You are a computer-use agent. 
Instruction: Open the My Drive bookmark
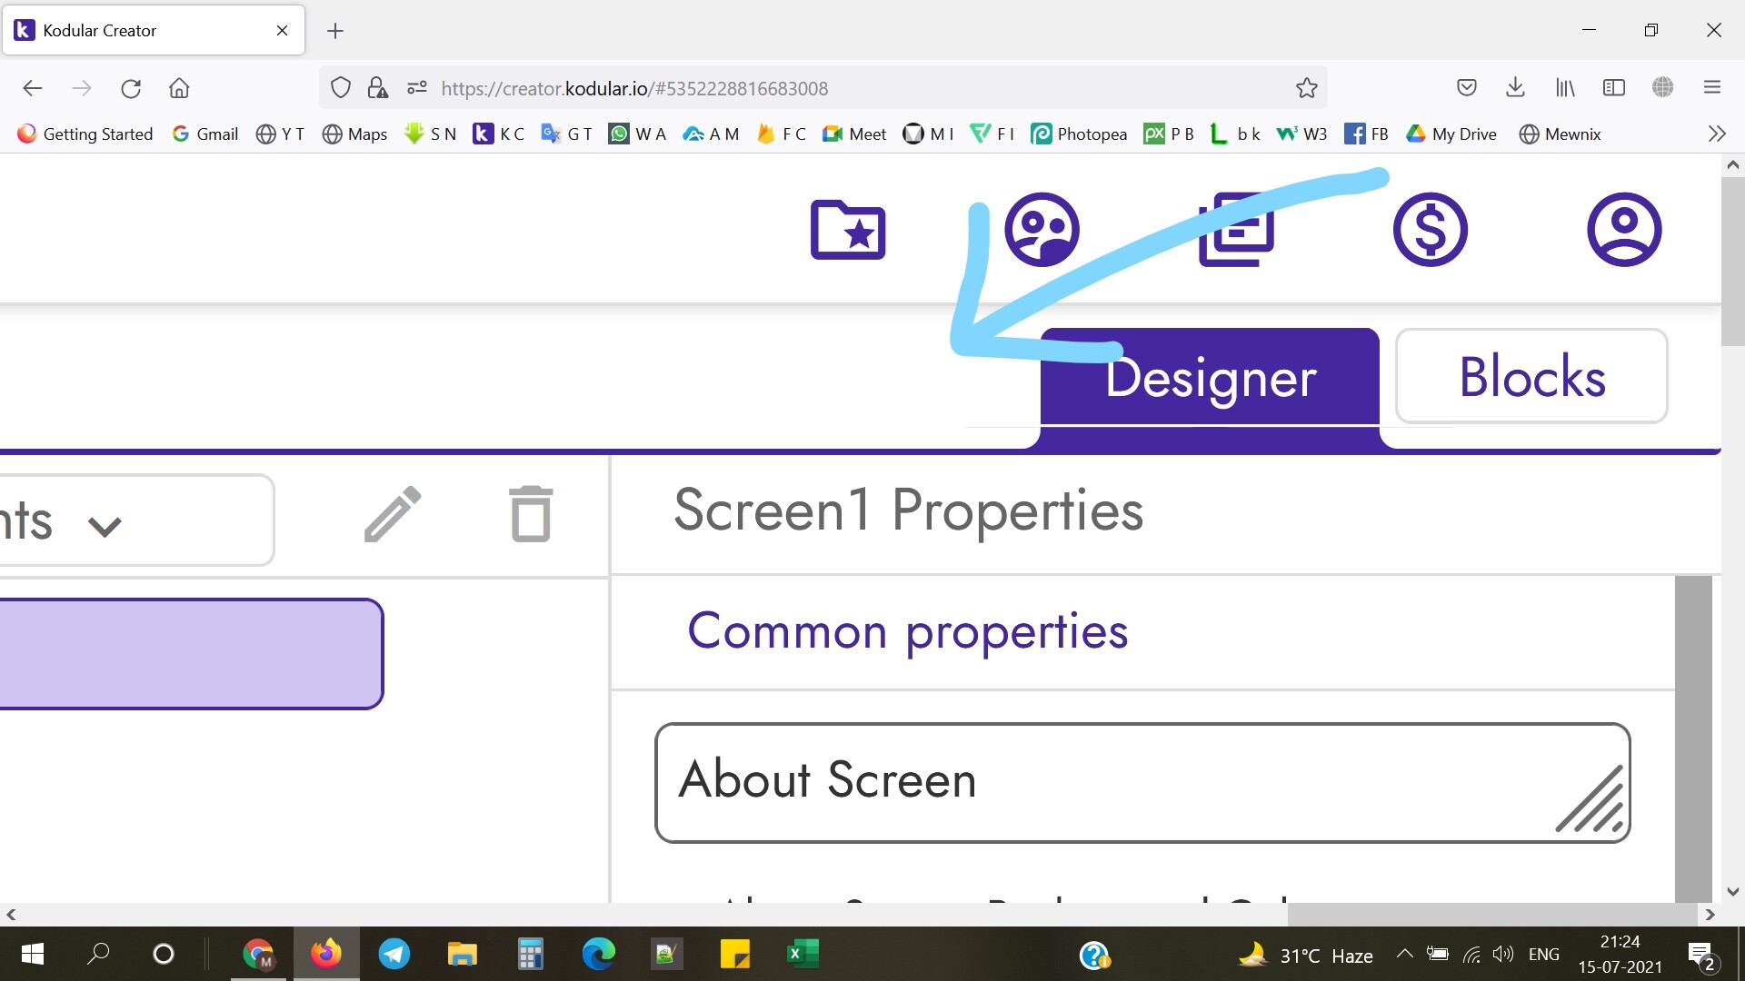(x=1451, y=134)
